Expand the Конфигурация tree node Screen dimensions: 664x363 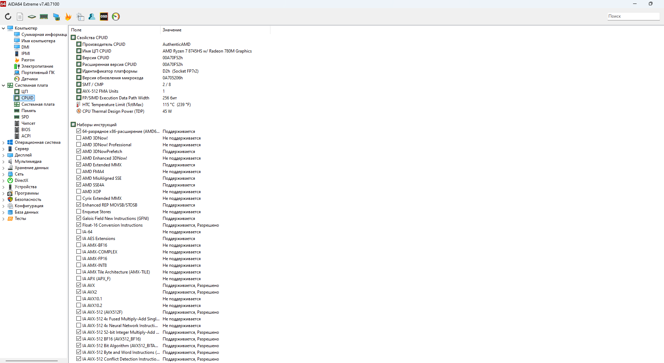pos(4,206)
